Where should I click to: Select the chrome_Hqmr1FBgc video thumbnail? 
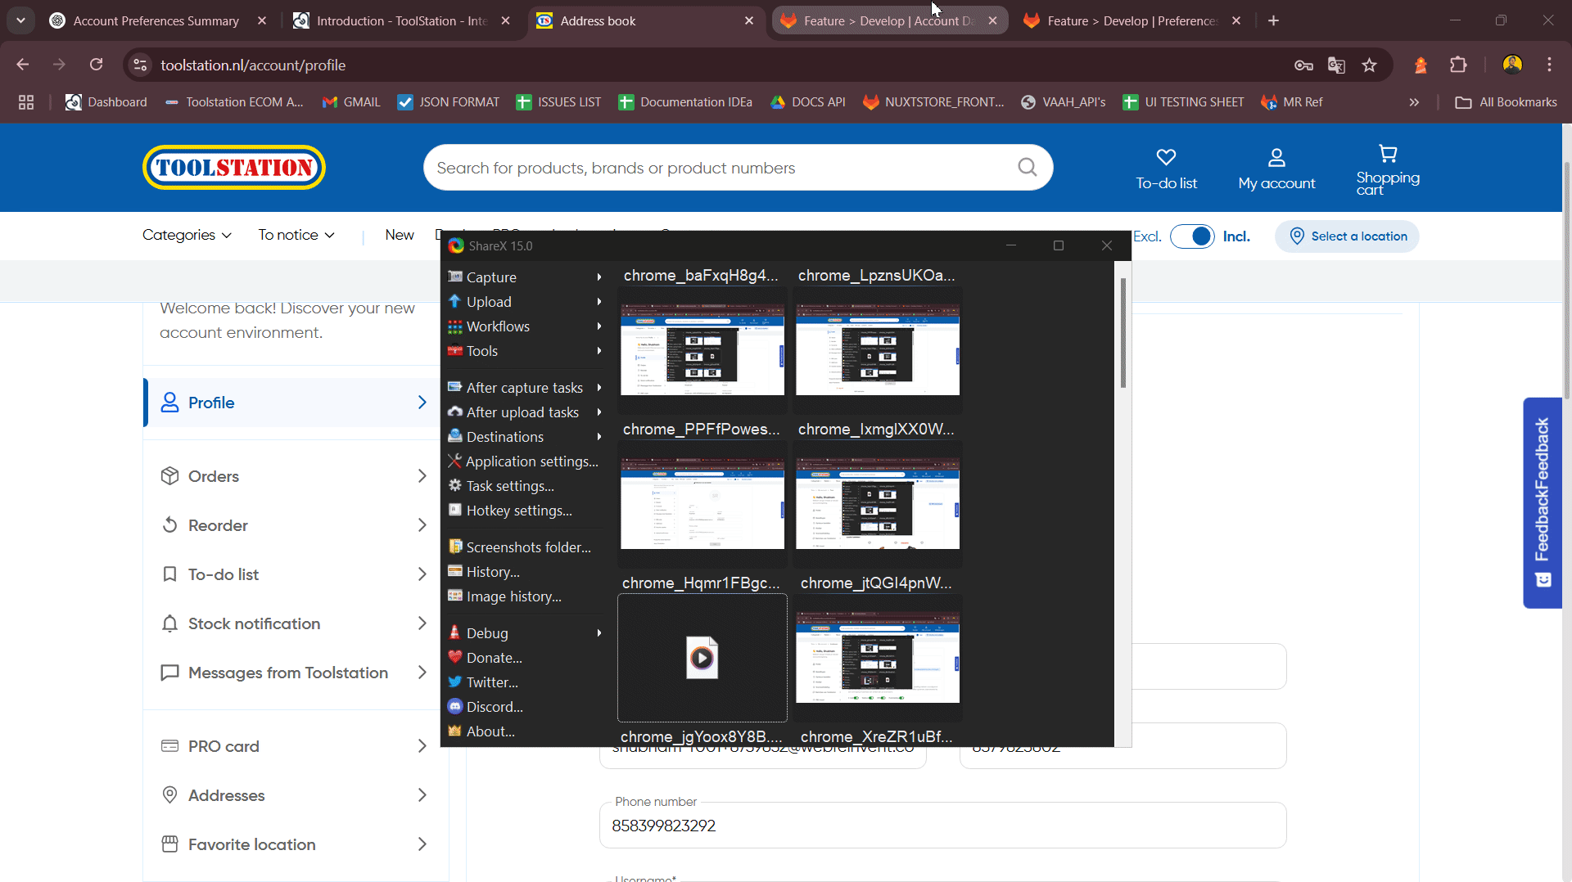click(702, 658)
